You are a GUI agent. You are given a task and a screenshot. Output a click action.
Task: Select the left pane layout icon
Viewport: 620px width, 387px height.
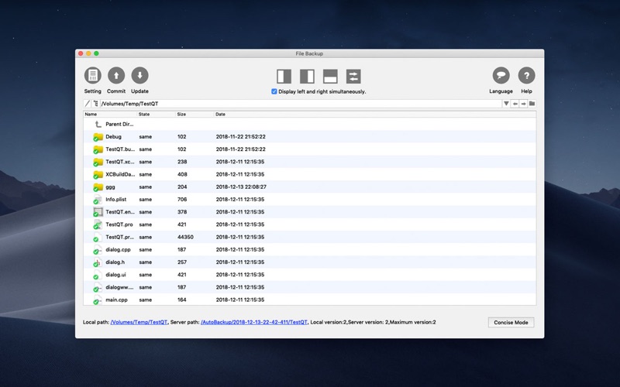284,76
